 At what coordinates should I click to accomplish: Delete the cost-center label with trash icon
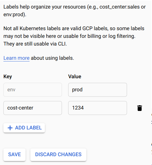click(x=139, y=108)
